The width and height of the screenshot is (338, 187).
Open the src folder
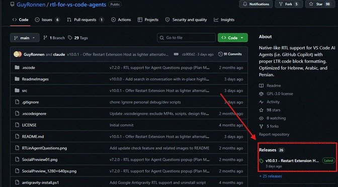[x=25, y=90]
